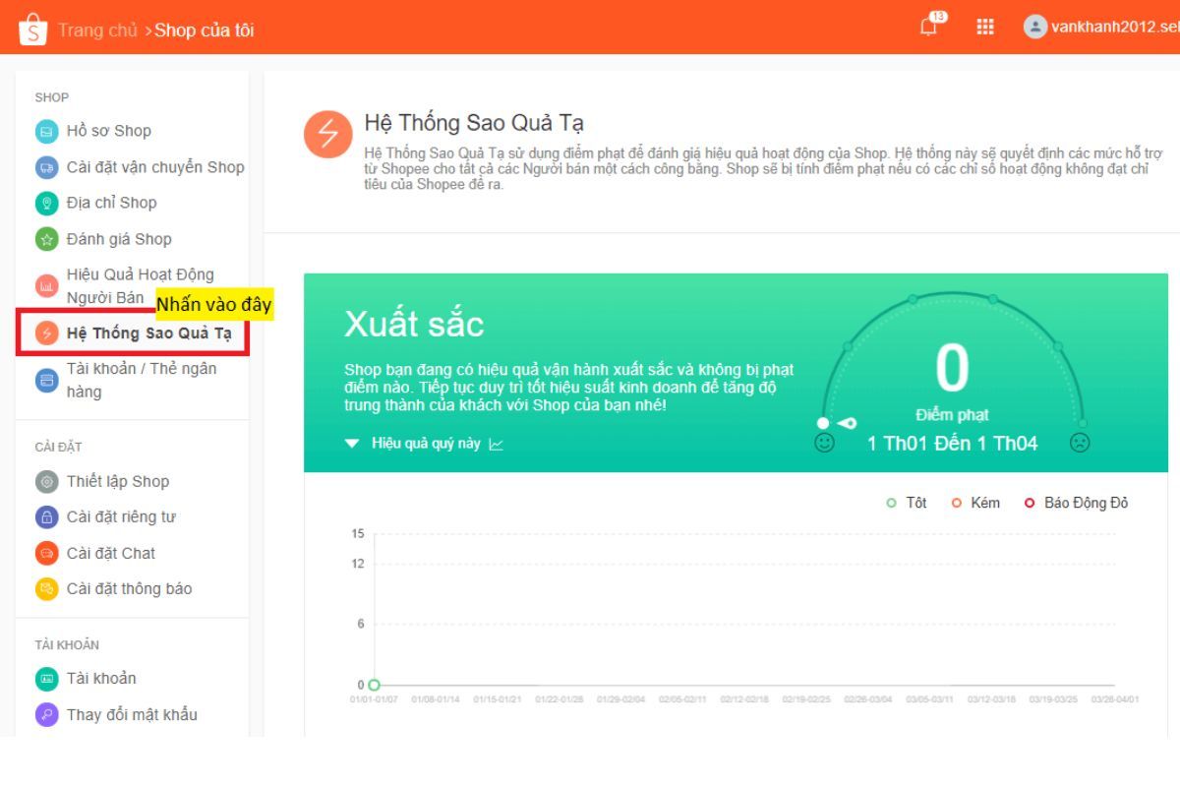The image size is (1180, 787).
Task: Click the large page-title lightning icon
Action: [x=328, y=135]
